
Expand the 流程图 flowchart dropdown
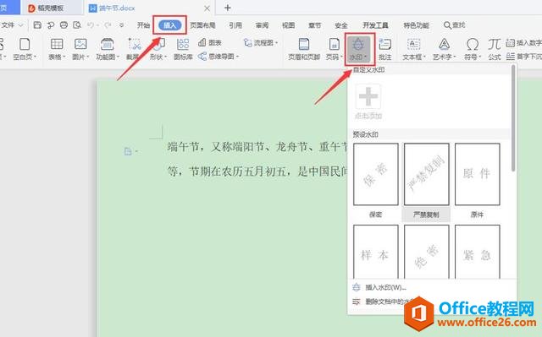point(276,43)
